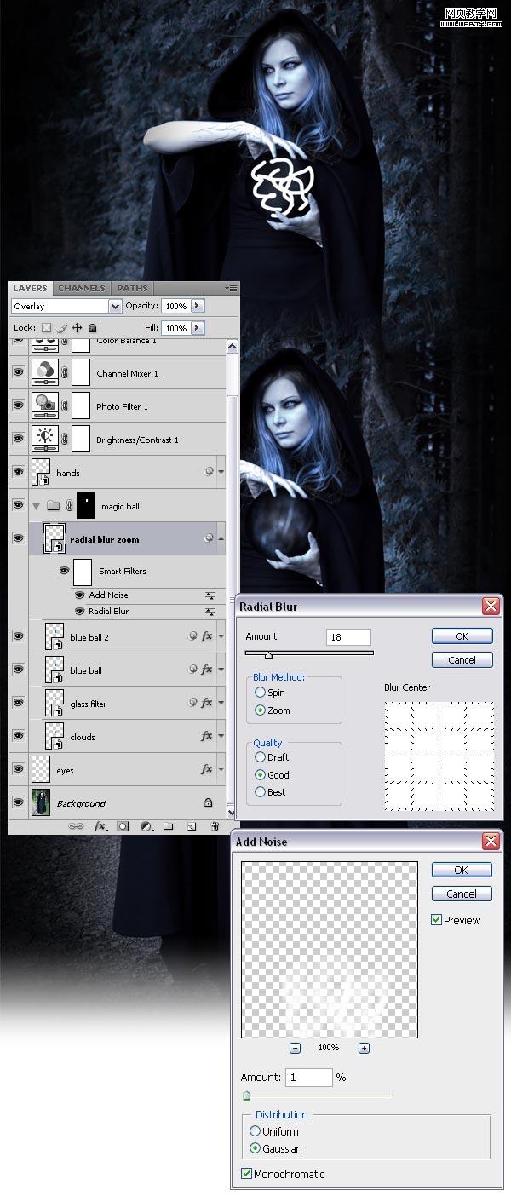Click Cancel in the Add Noise dialog
This screenshot has width=511, height=1196.
tap(462, 894)
